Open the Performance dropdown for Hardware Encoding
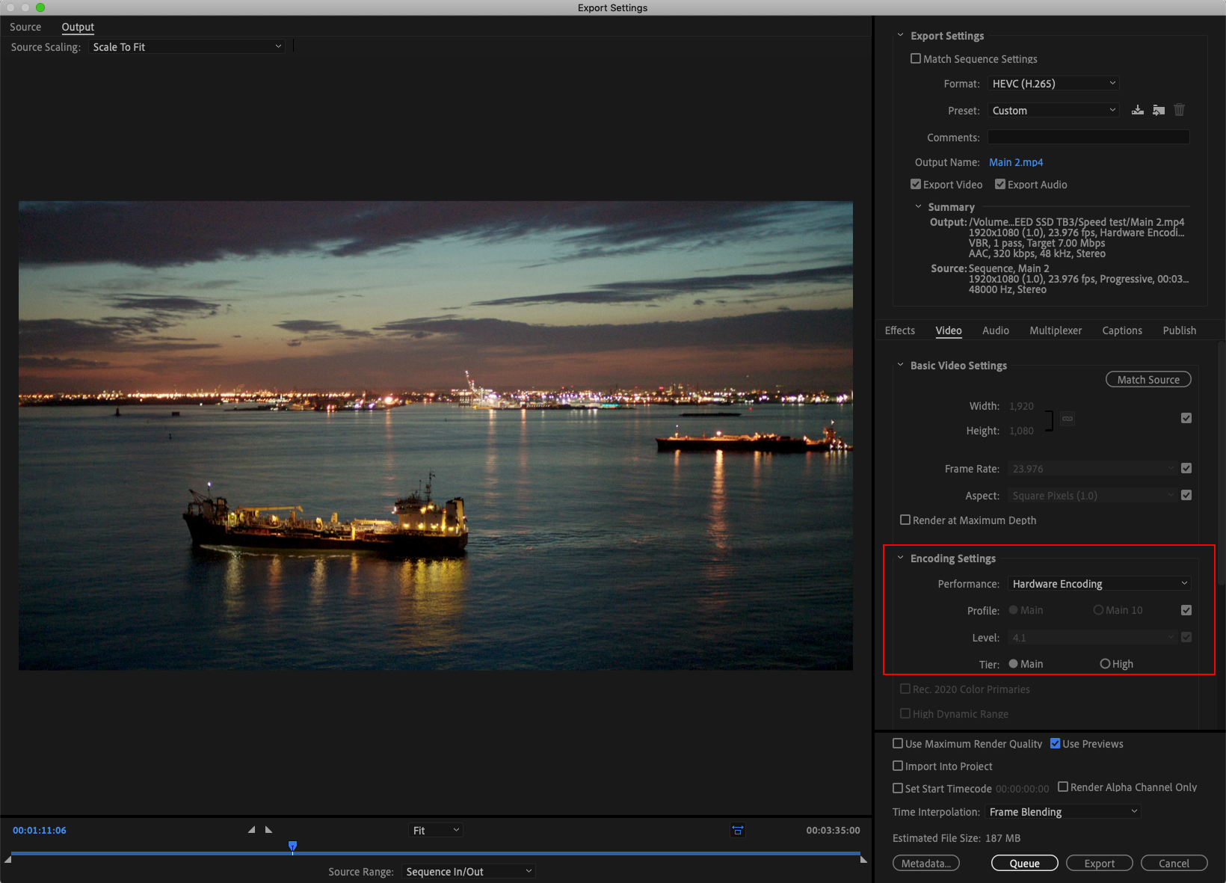The image size is (1226, 883). click(x=1099, y=584)
